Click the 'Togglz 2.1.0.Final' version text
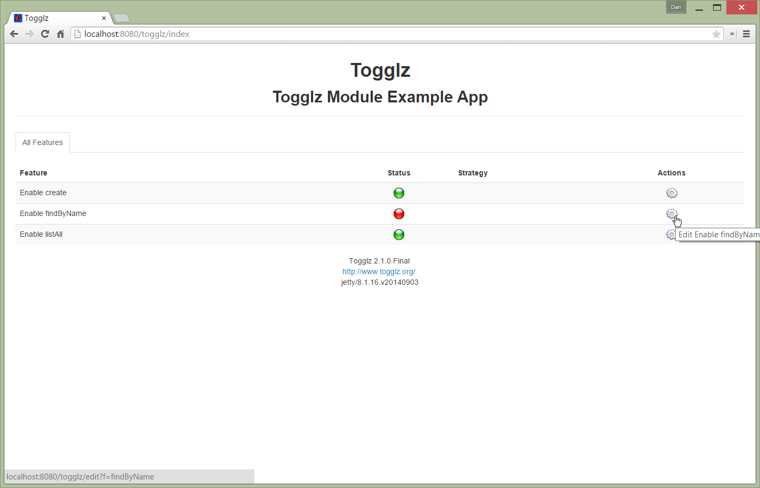The height and width of the screenshot is (488, 760). coord(379,261)
